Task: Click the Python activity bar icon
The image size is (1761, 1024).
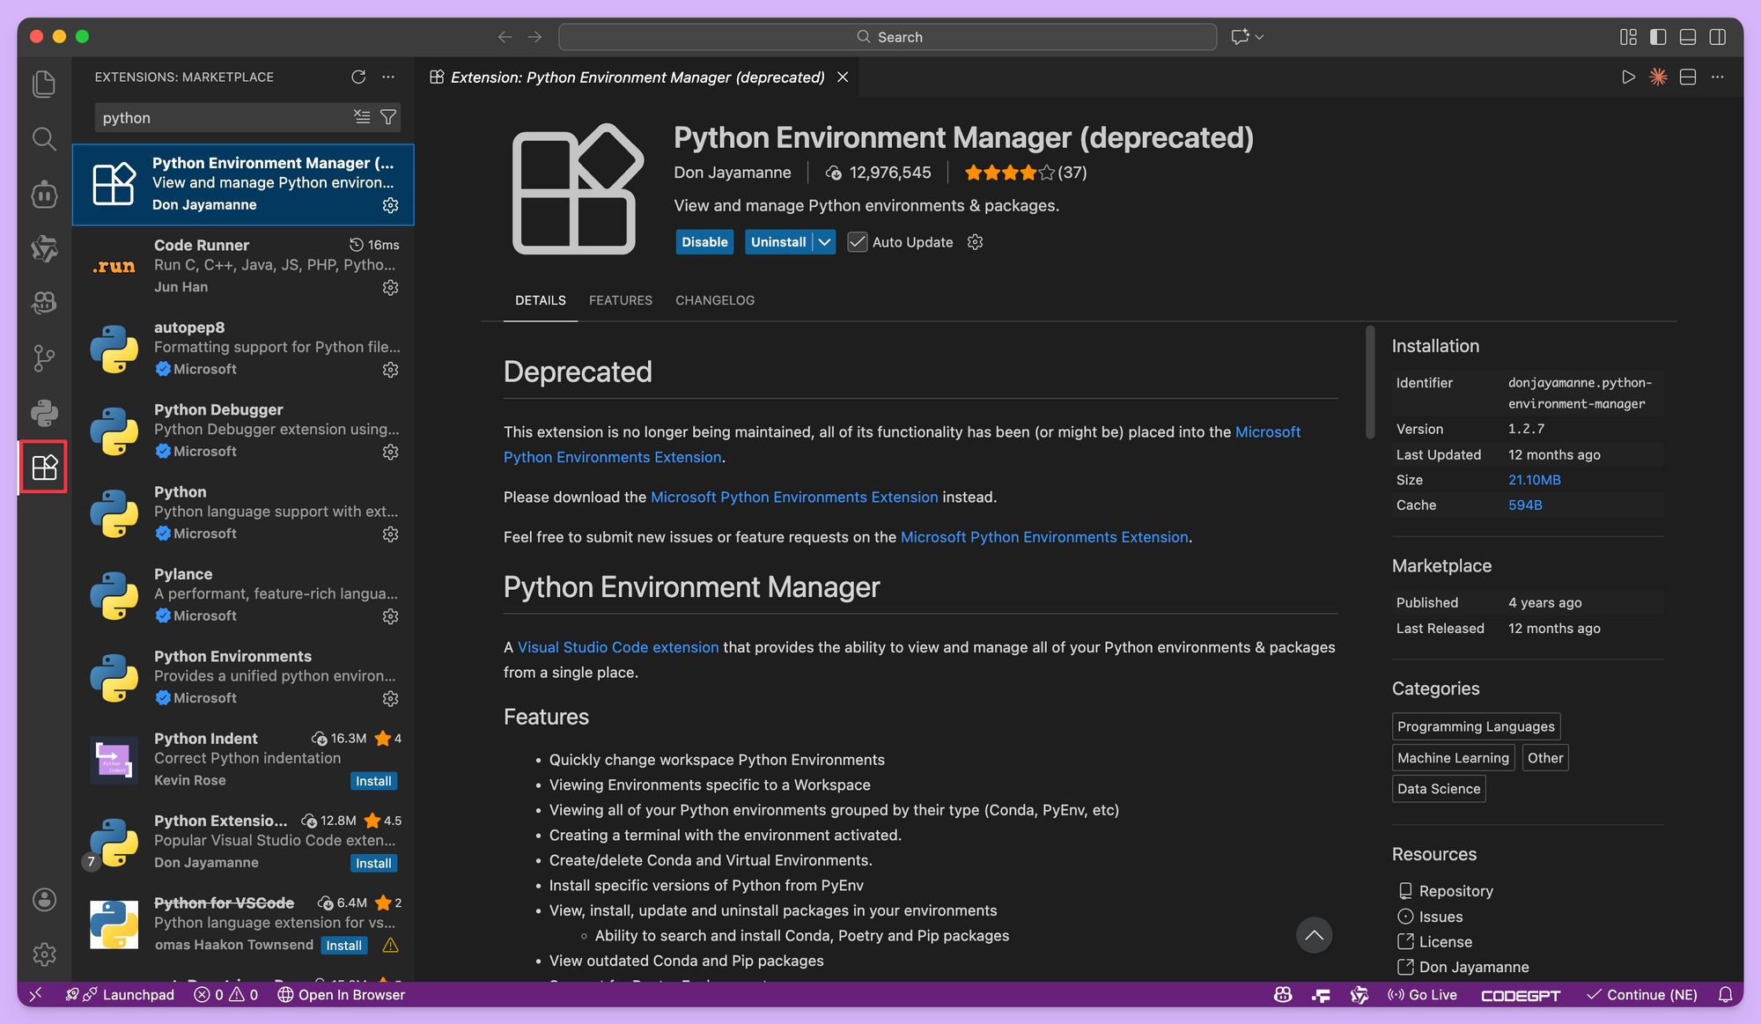Action: pyautogui.click(x=44, y=412)
